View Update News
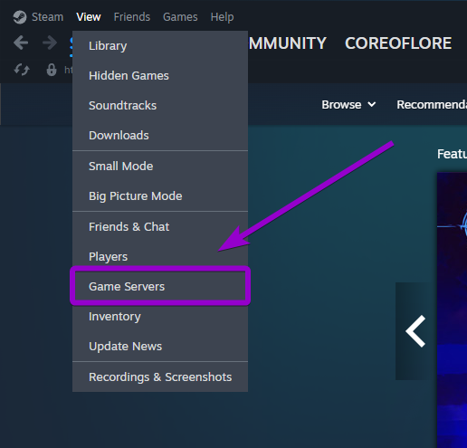The image size is (467, 448). (x=160, y=346)
